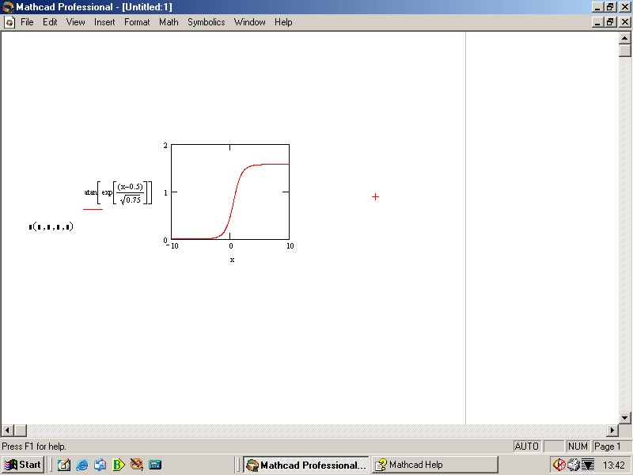633x475 pixels.
Task: Open the Format menu
Action: tap(137, 22)
